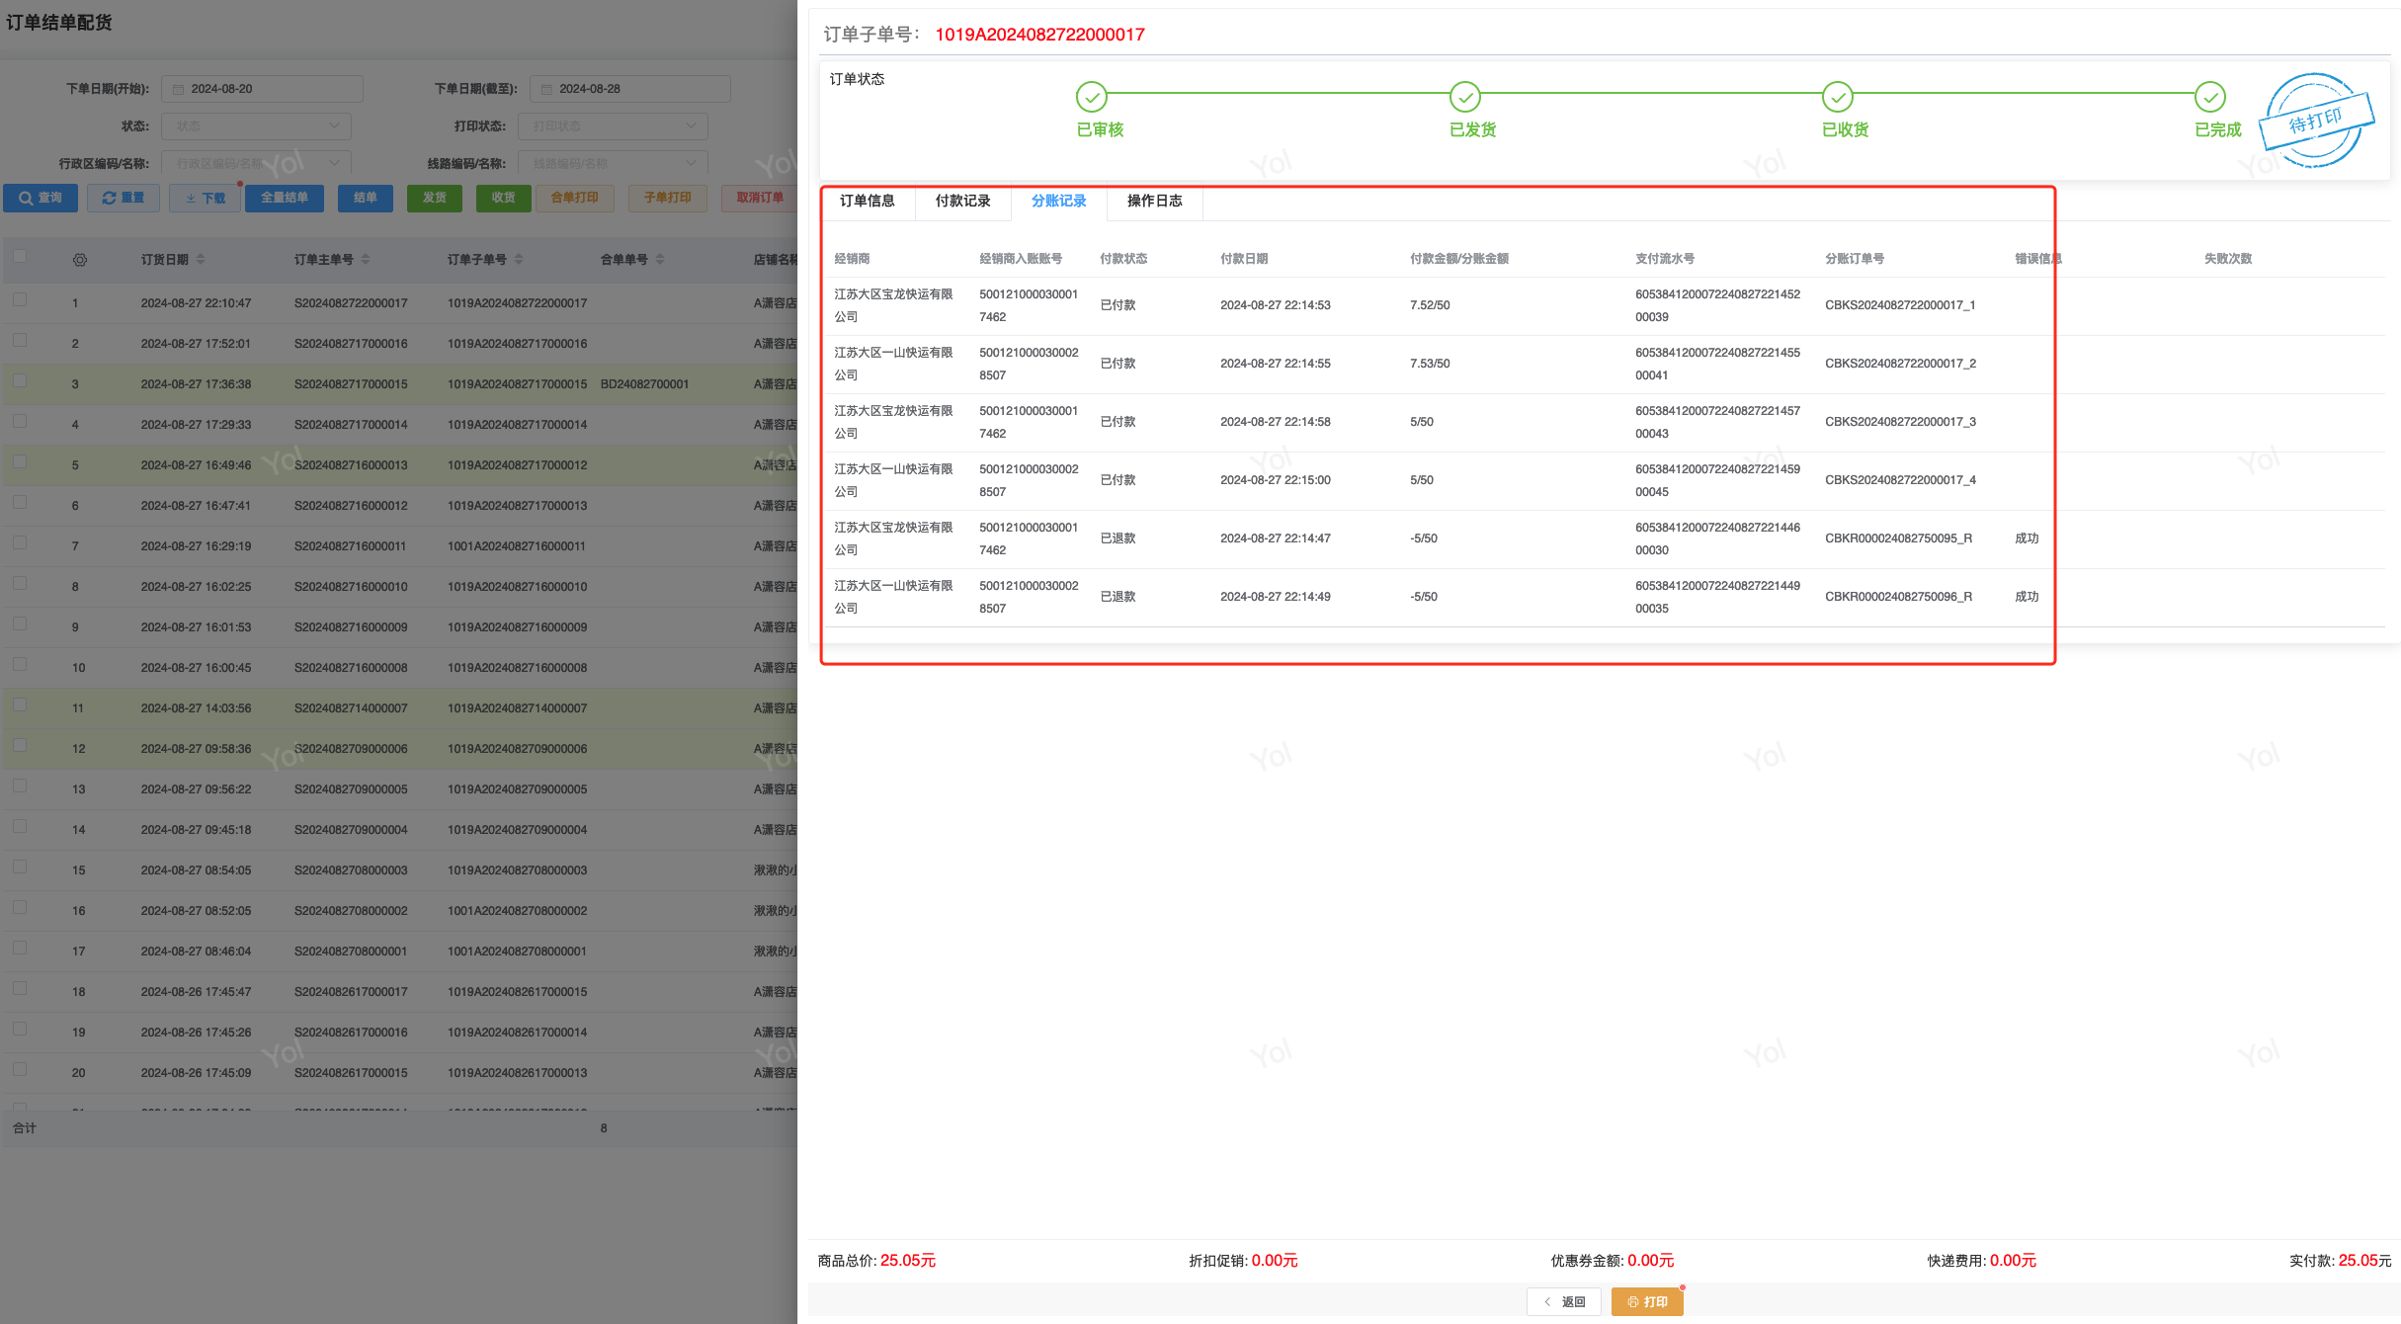The height and width of the screenshot is (1324, 2401).
Task: Check the checkbox for row 3
Action: (20, 380)
